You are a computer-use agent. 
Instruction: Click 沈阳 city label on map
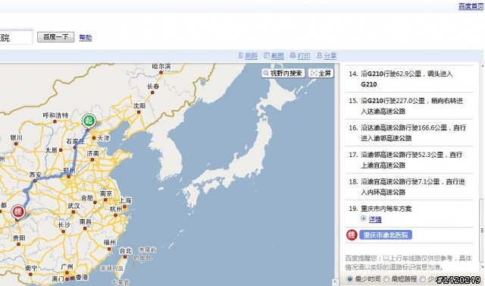[x=139, y=106]
